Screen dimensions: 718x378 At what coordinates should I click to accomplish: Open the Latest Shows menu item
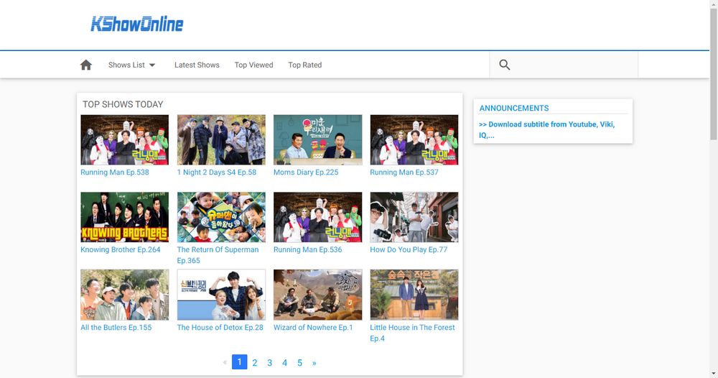click(x=197, y=65)
